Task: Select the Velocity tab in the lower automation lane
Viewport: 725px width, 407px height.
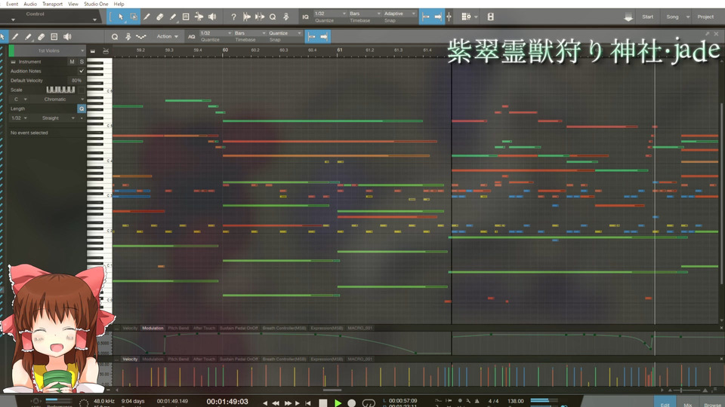Action: coord(130,359)
